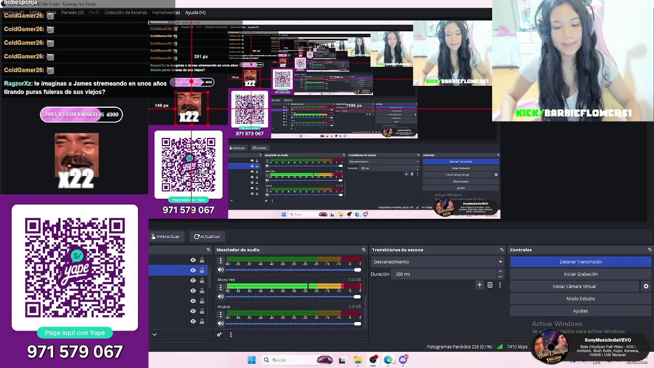Viewport: 654px width, 368px height.
Task: Open the Editar menu
Action: tap(35, 12)
